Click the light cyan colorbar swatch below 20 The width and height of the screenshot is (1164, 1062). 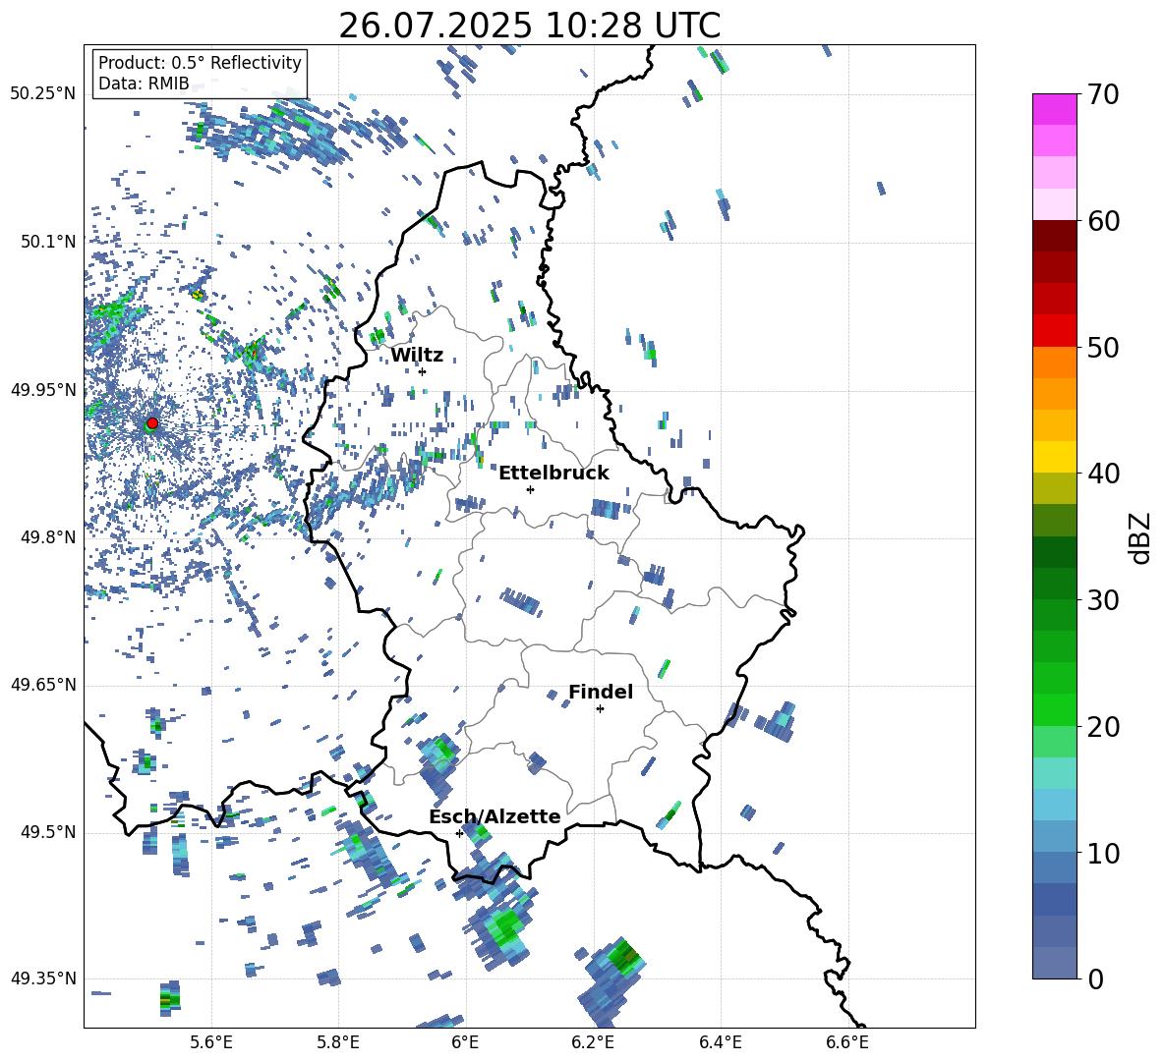(x=1054, y=773)
